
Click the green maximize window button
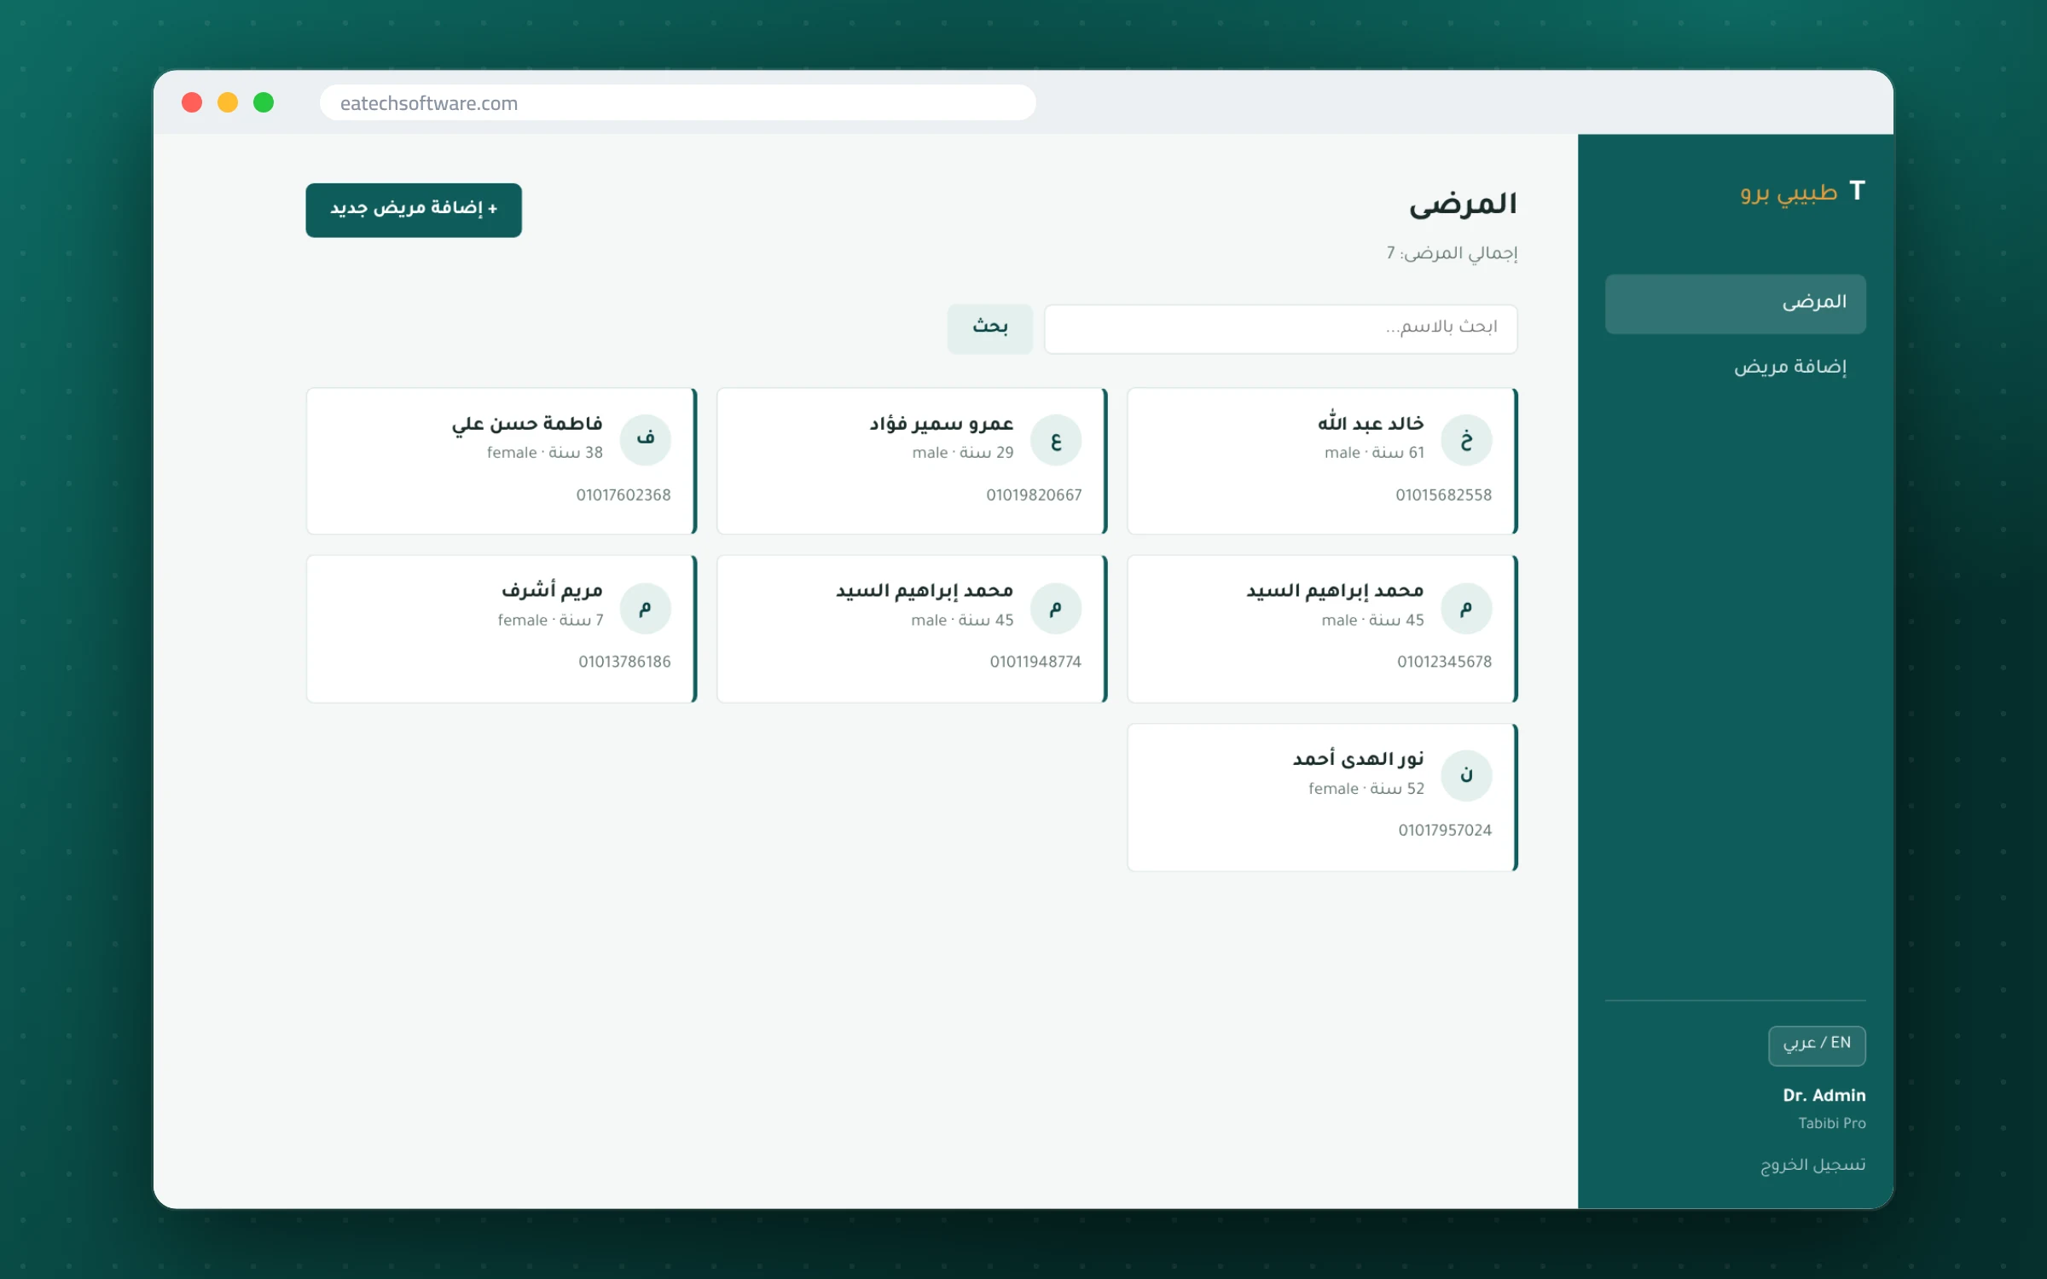click(264, 102)
